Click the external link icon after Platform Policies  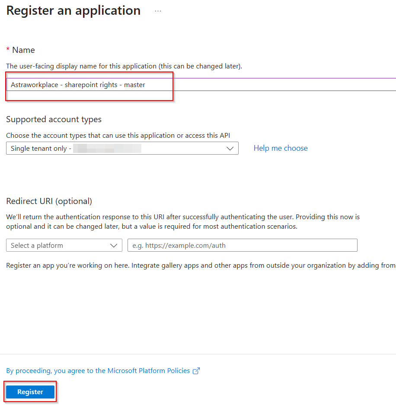tap(196, 371)
